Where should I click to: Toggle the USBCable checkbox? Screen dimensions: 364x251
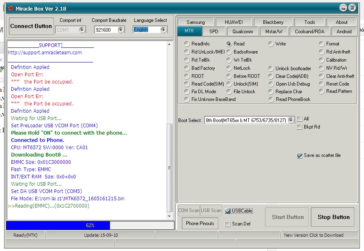coord(228,211)
